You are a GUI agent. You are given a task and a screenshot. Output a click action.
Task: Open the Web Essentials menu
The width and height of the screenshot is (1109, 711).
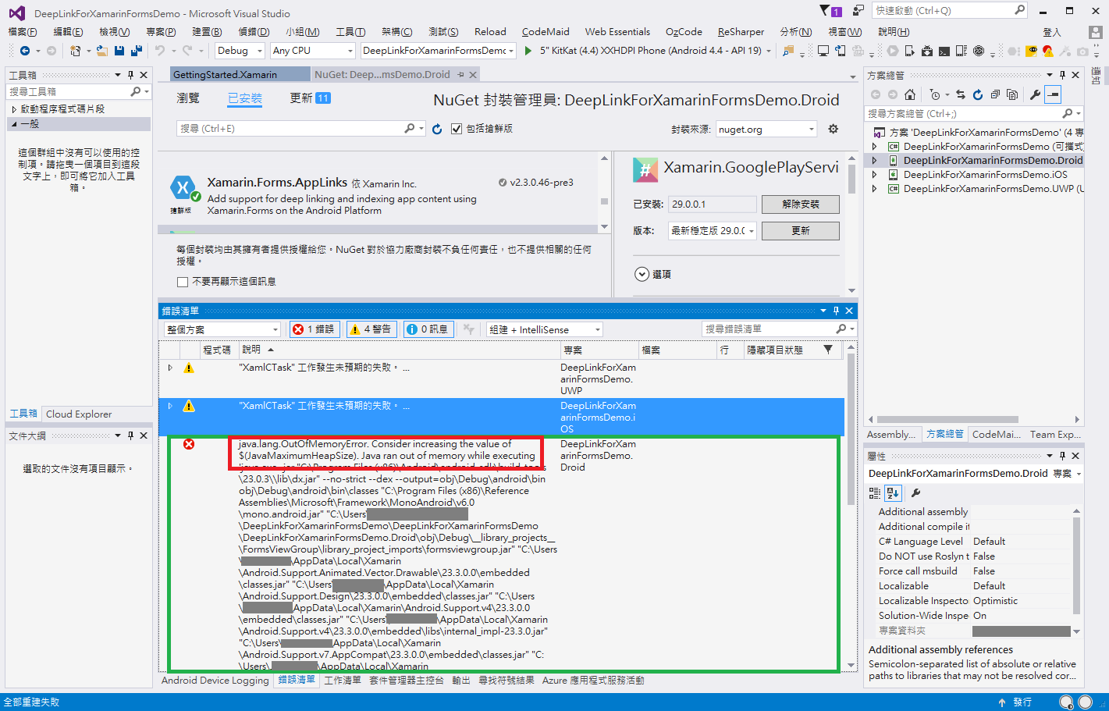[x=617, y=32]
